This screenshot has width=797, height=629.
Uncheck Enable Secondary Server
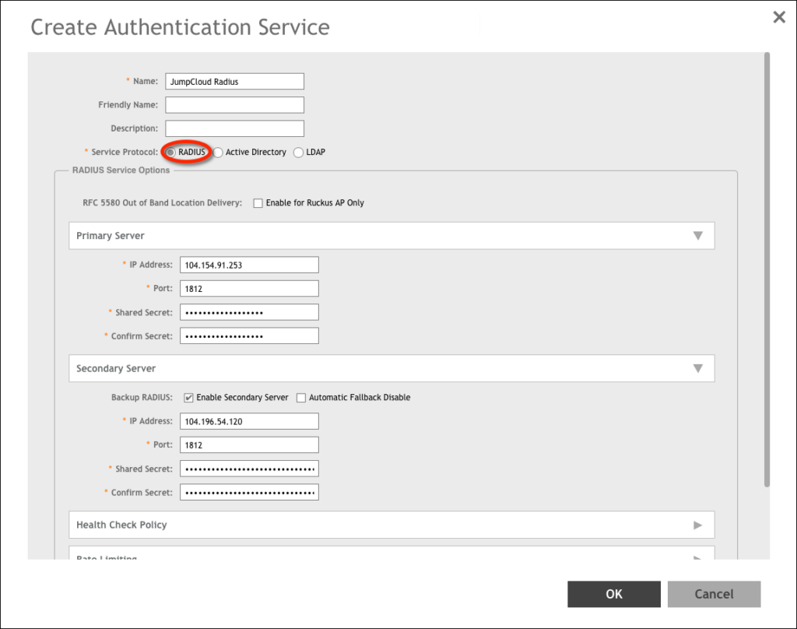click(187, 397)
